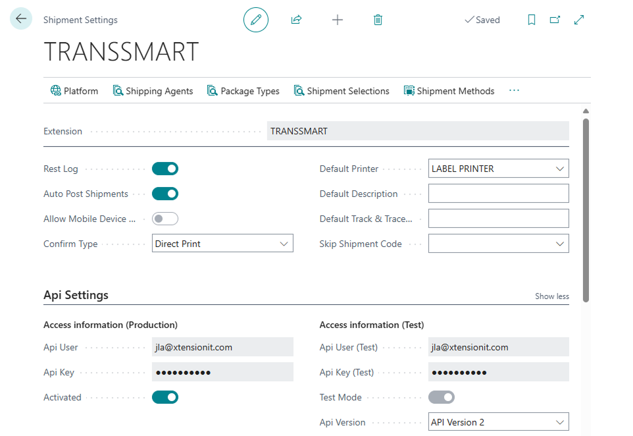Viewport: 633px width, 436px height.
Task: Click the back arrow button
Action: point(21,19)
